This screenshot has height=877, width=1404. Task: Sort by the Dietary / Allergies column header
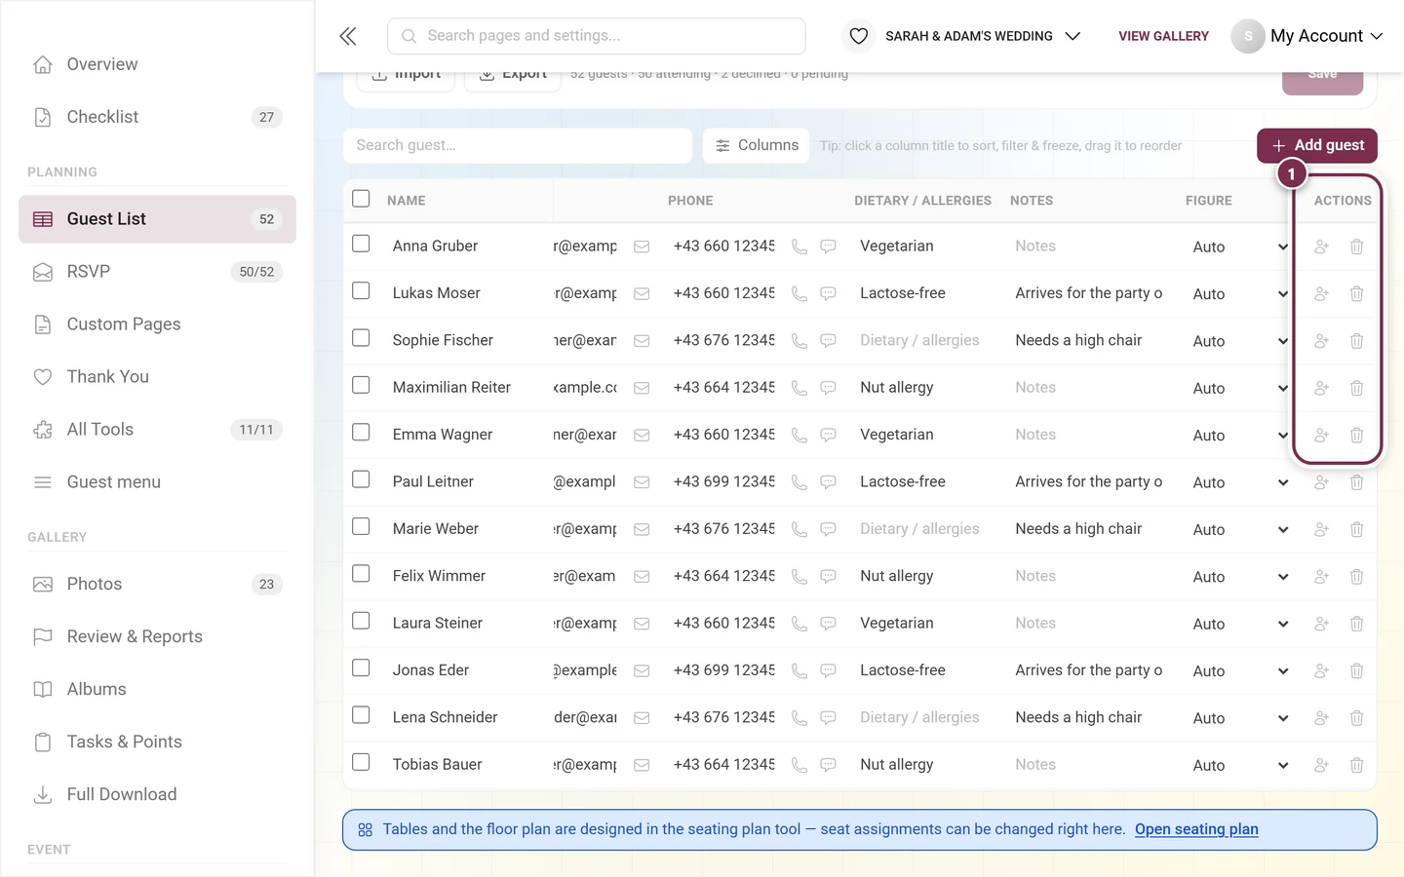pos(922,201)
